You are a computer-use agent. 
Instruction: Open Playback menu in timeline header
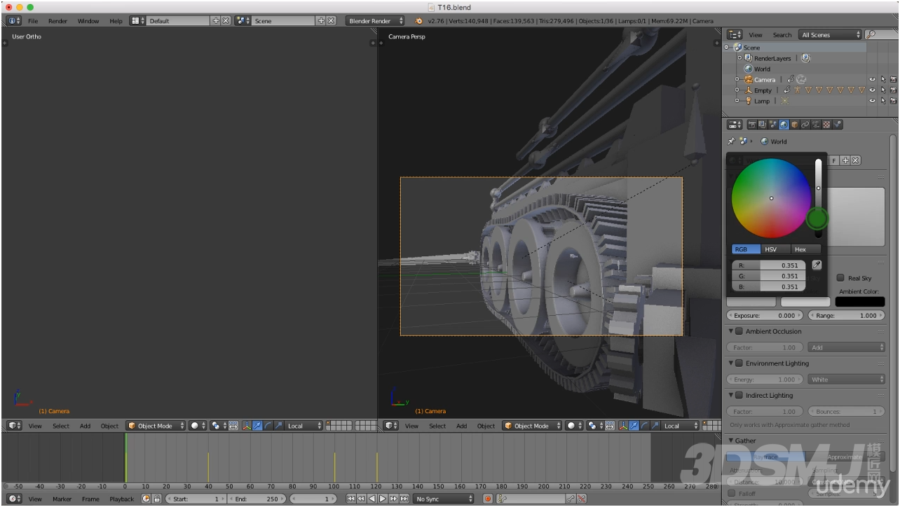[121, 499]
